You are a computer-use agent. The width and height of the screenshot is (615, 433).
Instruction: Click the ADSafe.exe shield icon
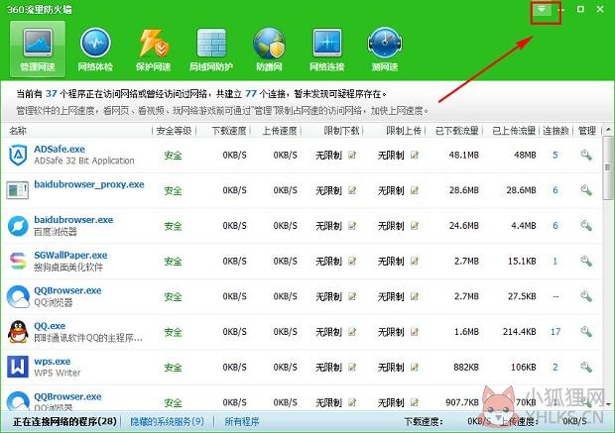click(18, 155)
